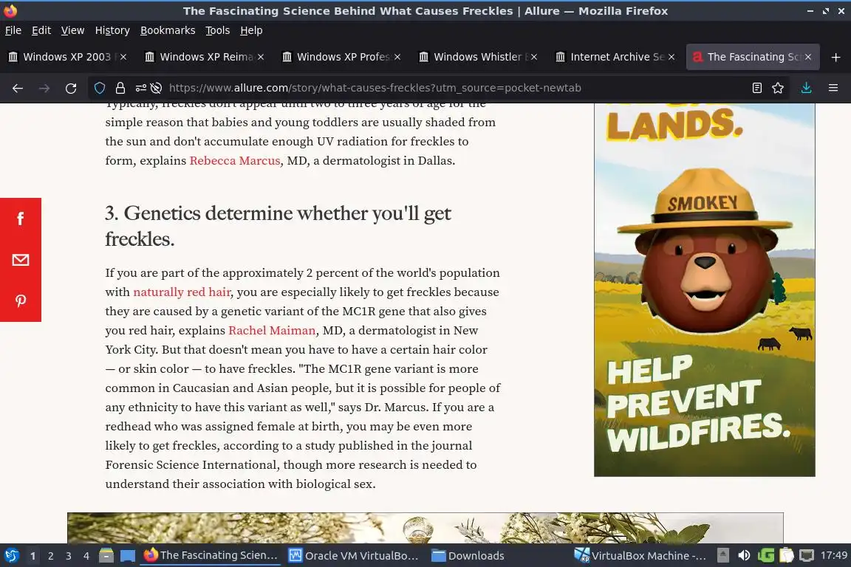Click the flower image below the article
851x567 pixels.
[425, 528]
